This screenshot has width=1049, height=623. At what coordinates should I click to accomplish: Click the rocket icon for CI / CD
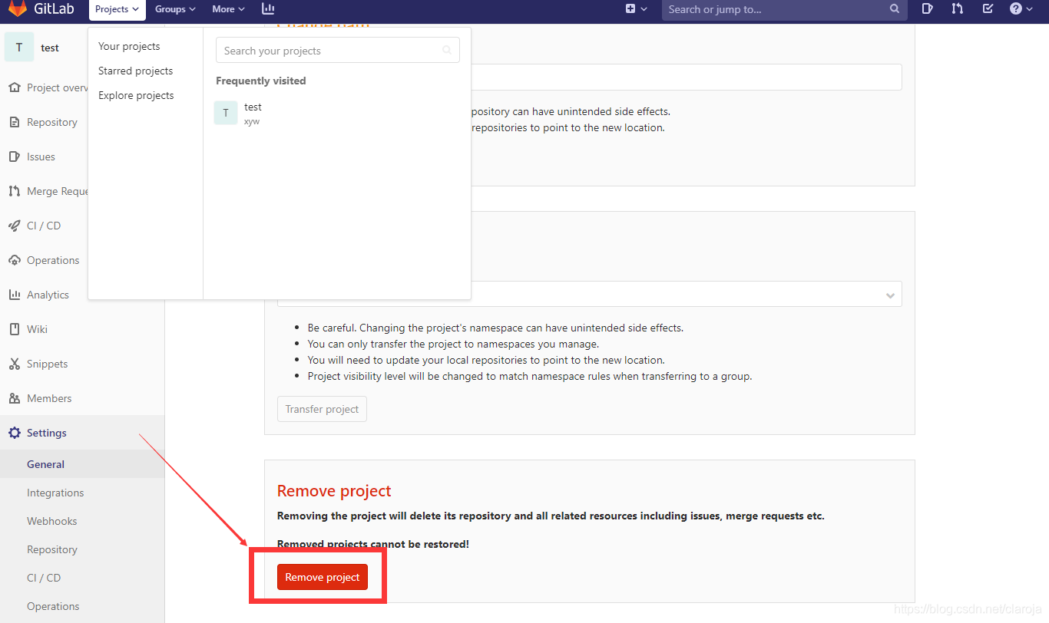tap(15, 226)
